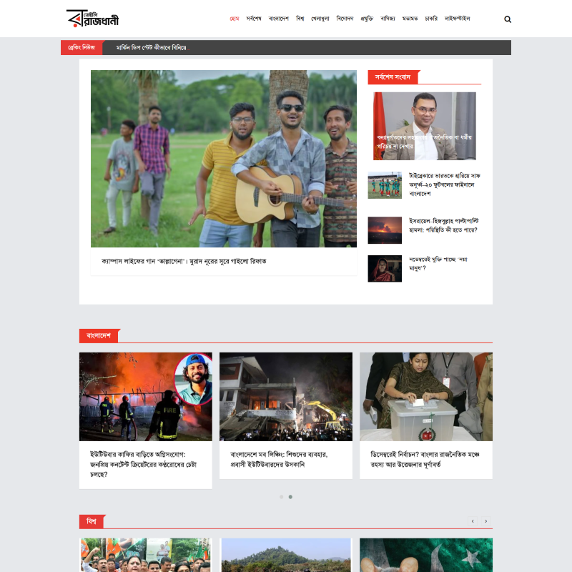Select second carousel dot under বাংলাদেশ section
The width and height of the screenshot is (572, 572).
pos(290,496)
